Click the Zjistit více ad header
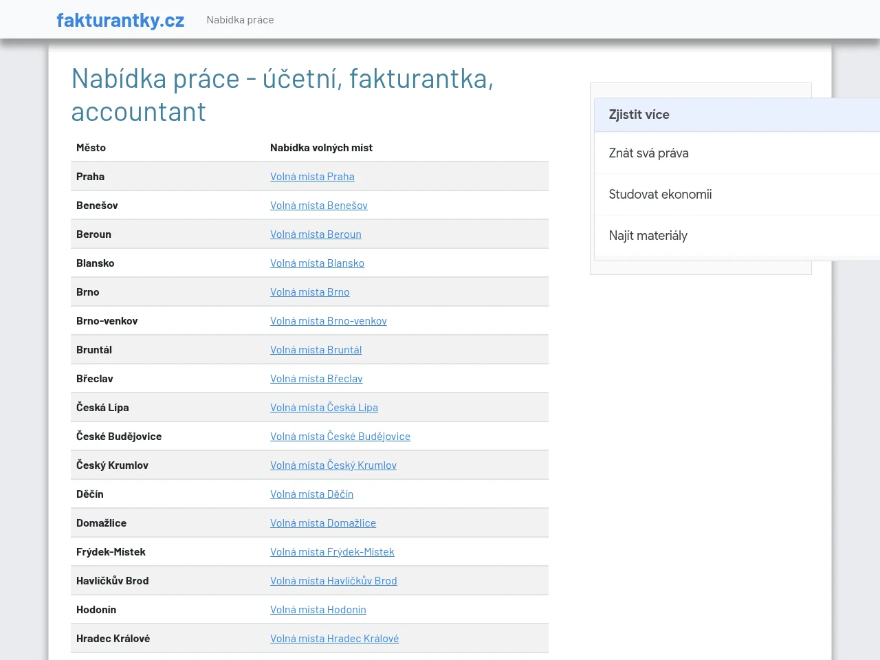Viewport: 880px width, 660px height. (737, 115)
